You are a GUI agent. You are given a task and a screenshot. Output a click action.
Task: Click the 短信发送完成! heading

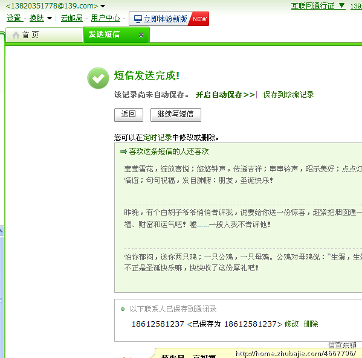(147, 75)
